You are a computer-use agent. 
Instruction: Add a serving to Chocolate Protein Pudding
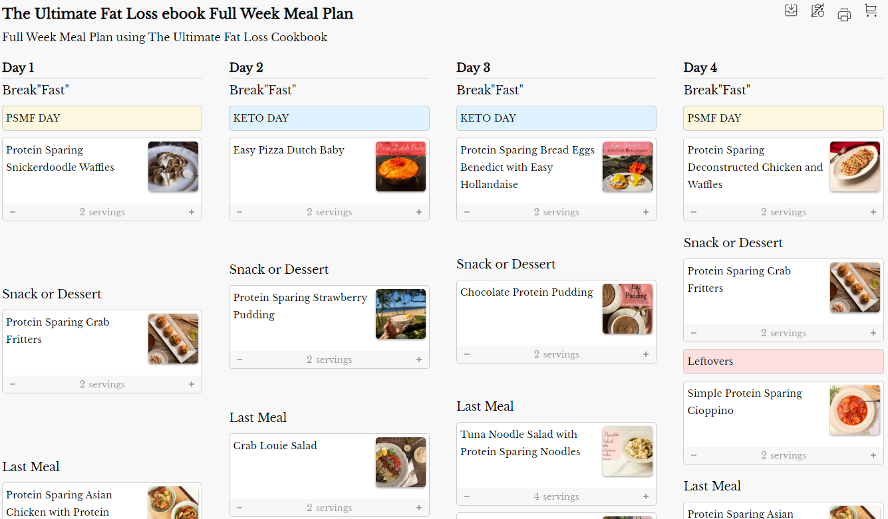[x=645, y=355]
